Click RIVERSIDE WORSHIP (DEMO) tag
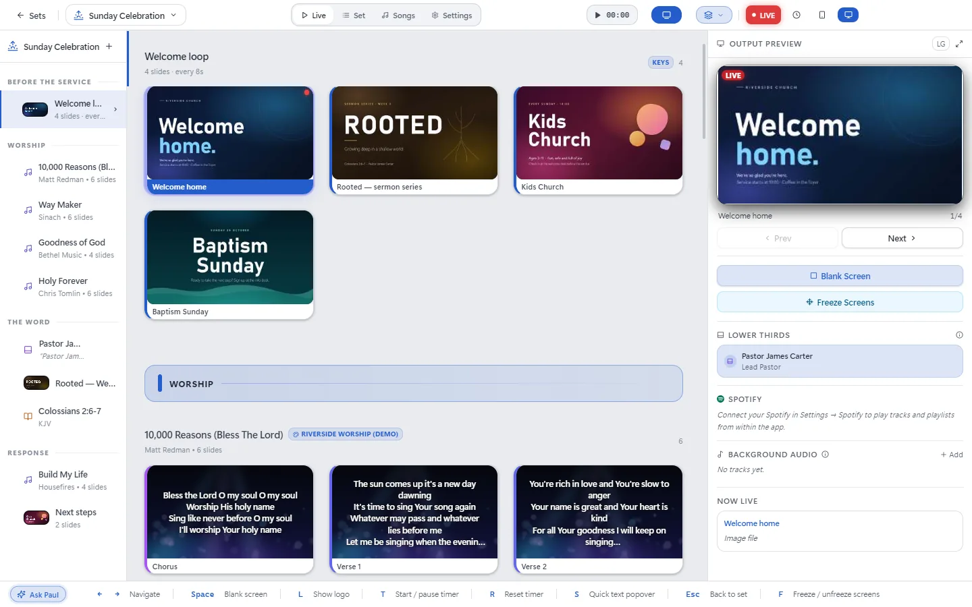Screen dimensions: 972x607 point(346,434)
